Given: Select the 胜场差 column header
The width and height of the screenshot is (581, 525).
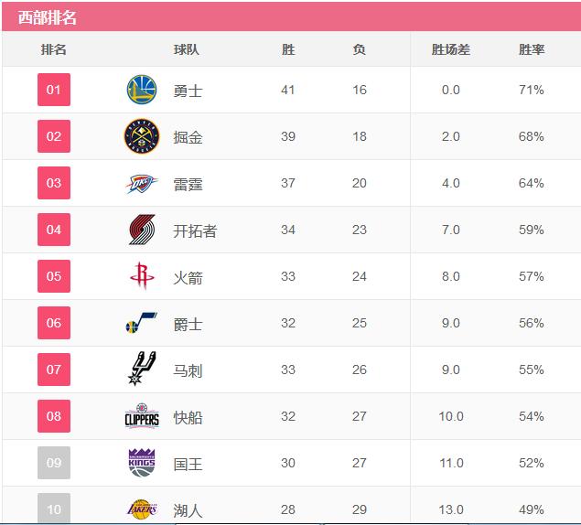Looking at the screenshot, I should click(x=451, y=49).
